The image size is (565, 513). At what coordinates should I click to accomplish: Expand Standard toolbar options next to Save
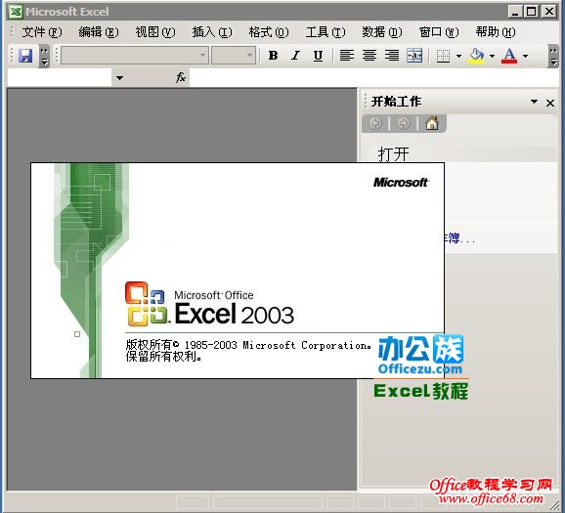pyautogui.click(x=44, y=57)
